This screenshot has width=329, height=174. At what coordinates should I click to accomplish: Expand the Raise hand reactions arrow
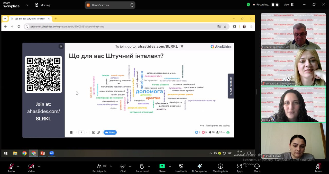[x=149, y=166]
